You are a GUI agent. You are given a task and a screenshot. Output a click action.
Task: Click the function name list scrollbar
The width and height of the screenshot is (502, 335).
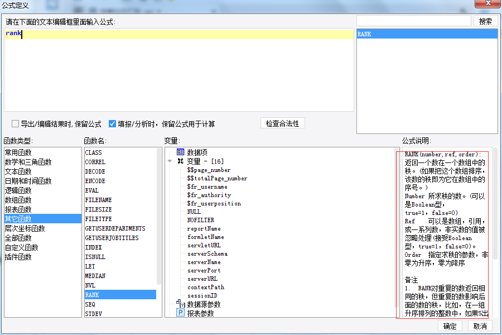coord(159,217)
